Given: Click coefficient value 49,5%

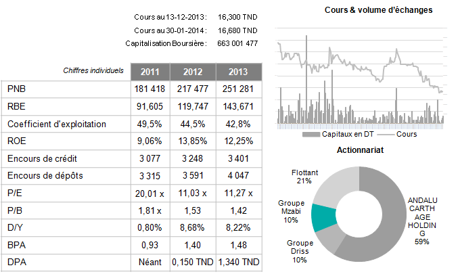Looking at the screenshot, I should click(149, 124).
